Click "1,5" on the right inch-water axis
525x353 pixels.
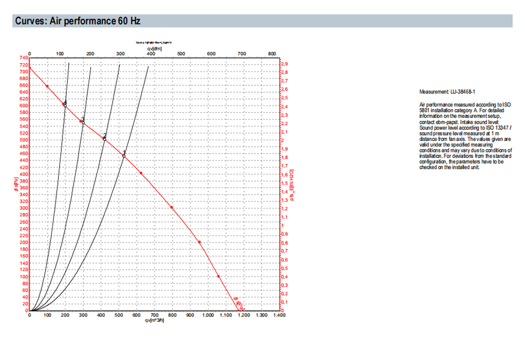tap(285, 183)
